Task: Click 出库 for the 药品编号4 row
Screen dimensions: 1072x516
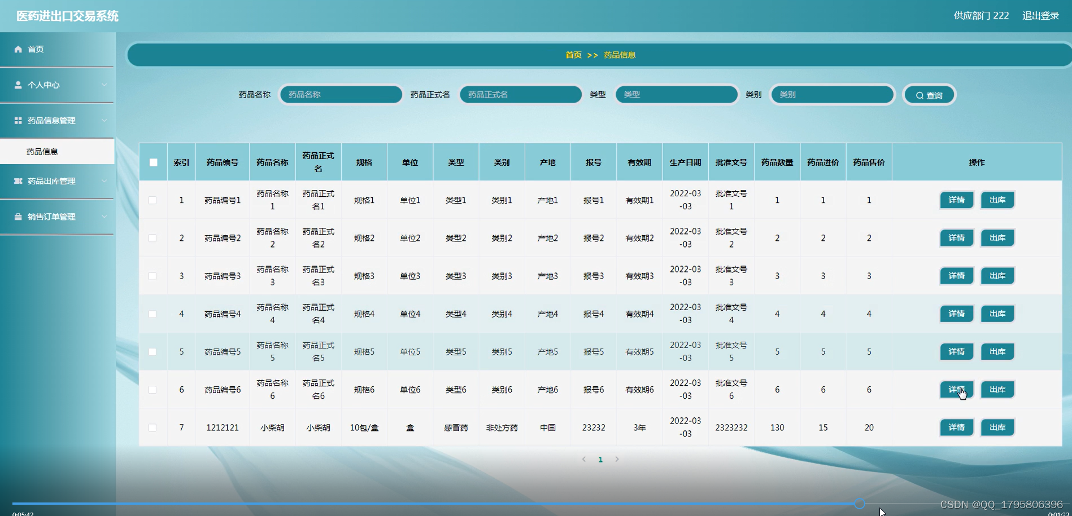Action: (997, 314)
